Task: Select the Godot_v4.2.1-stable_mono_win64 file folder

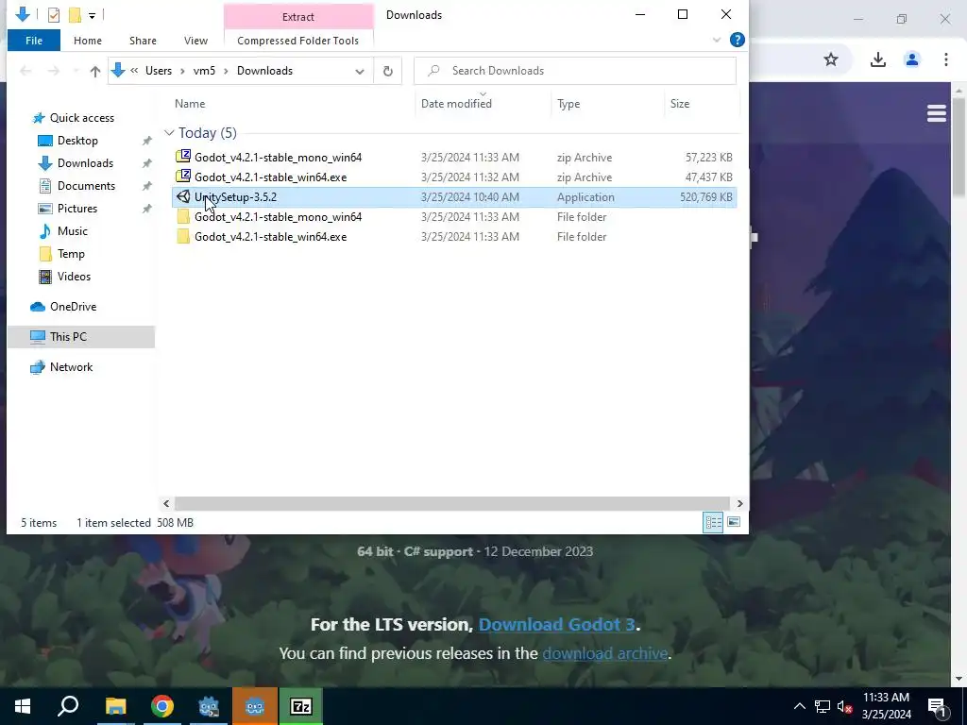Action: coord(454,217)
